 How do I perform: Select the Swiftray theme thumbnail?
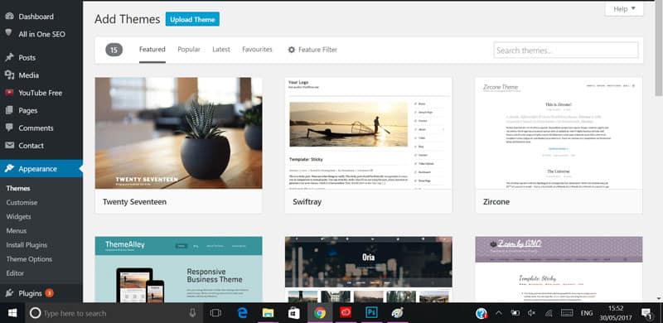pos(368,133)
